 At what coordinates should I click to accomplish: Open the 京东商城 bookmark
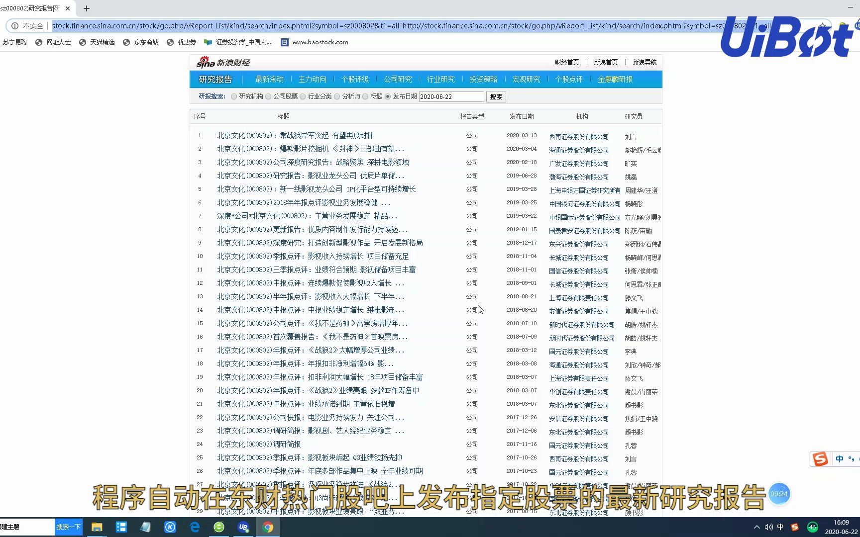[140, 42]
